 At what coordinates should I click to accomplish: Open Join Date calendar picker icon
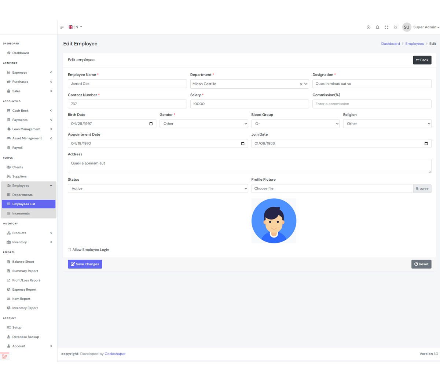point(426,144)
